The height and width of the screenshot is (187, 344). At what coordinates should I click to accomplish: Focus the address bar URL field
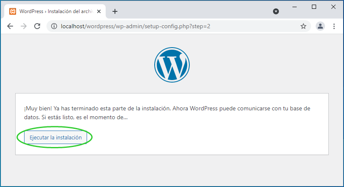(x=179, y=26)
